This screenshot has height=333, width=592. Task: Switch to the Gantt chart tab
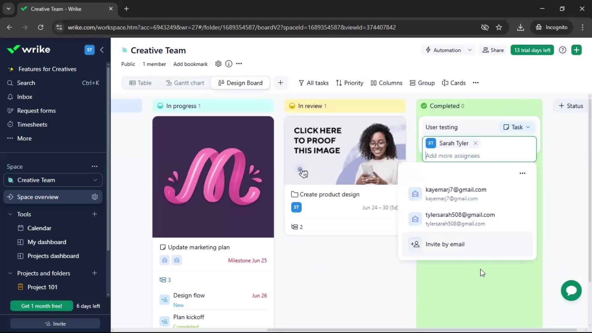tap(185, 83)
